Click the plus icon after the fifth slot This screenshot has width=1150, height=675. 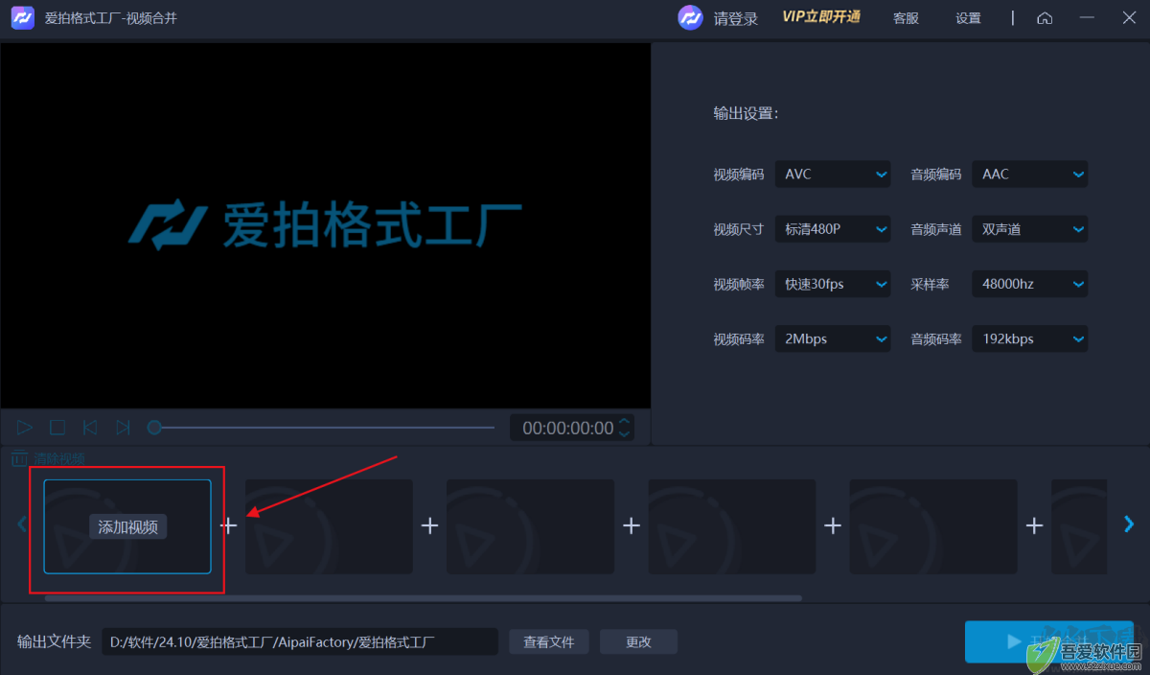pyautogui.click(x=1034, y=525)
